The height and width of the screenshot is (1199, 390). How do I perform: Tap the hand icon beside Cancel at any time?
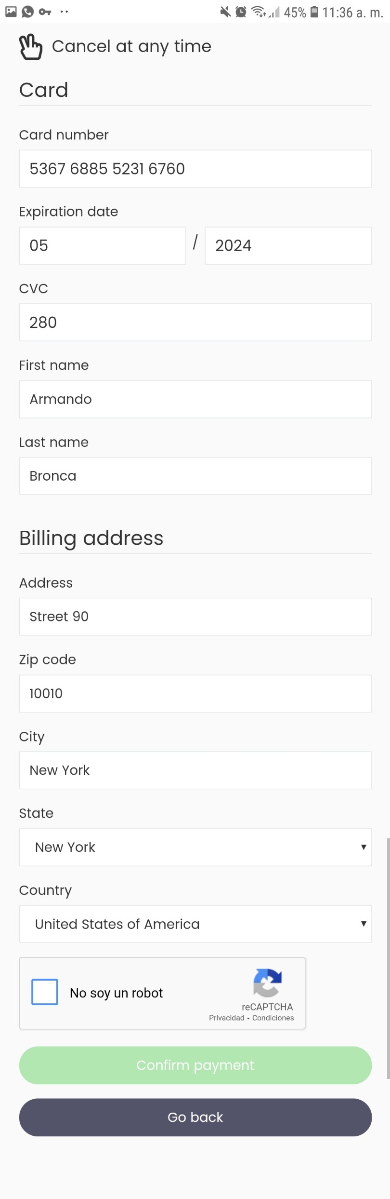[x=30, y=47]
